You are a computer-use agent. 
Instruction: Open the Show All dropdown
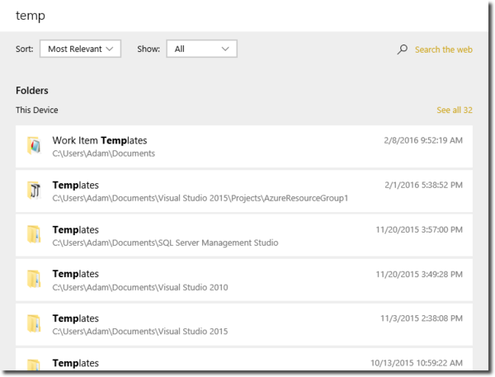tap(202, 49)
